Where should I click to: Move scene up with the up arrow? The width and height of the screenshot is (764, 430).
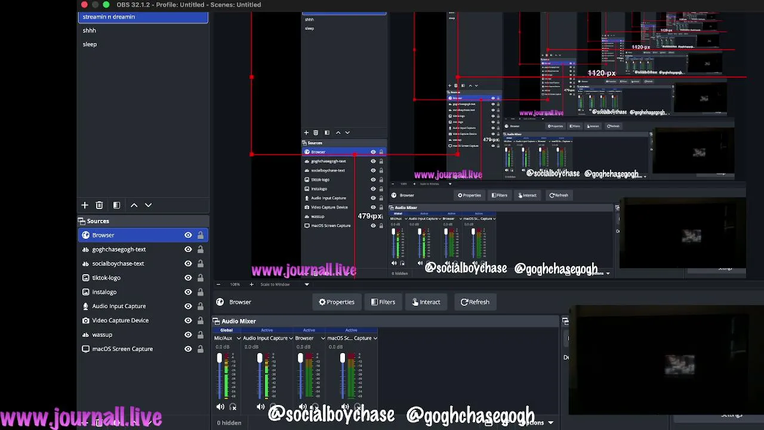pyautogui.click(x=134, y=205)
